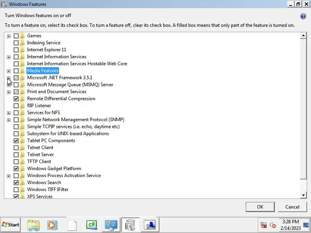Select the Windows Features taskbar icon

[130, 225]
